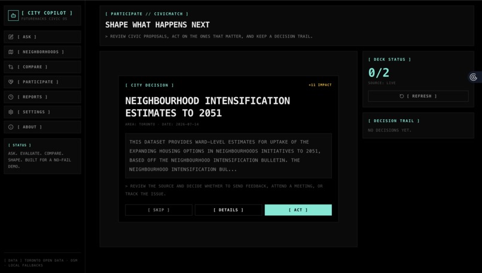The height and width of the screenshot is (273, 482).
Task: Refresh the deck status
Action: [x=419, y=96]
